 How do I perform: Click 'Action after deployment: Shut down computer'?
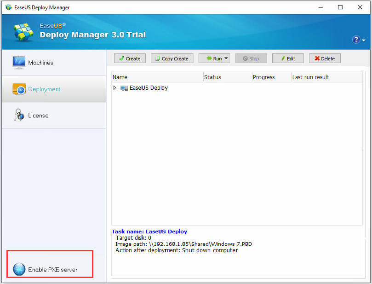tap(177, 250)
